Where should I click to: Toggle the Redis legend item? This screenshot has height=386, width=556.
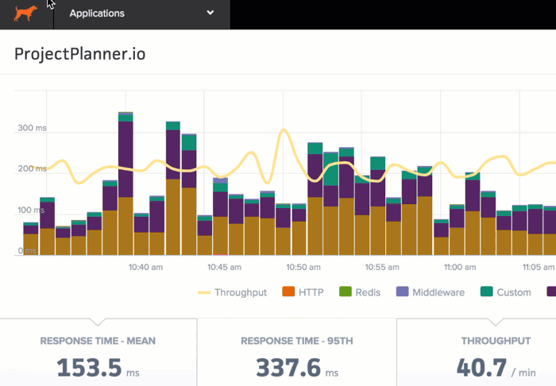pyautogui.click(x=360, y=292)
